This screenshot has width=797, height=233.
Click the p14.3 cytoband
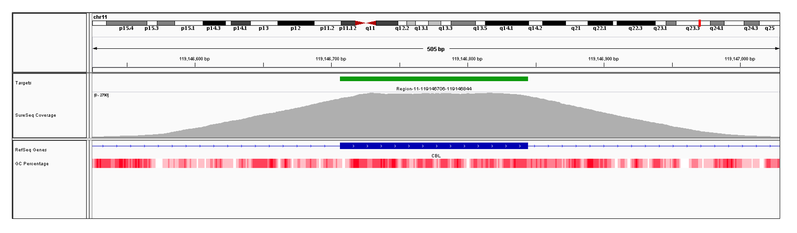(214, 23)
